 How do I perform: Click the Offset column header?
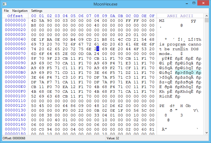15,16
